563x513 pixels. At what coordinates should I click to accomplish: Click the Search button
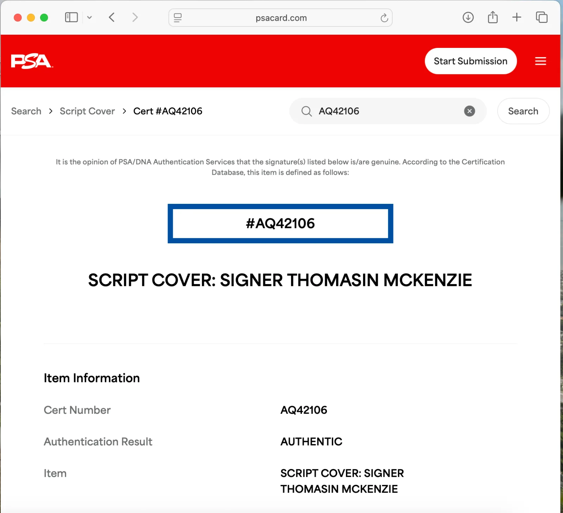523,111
